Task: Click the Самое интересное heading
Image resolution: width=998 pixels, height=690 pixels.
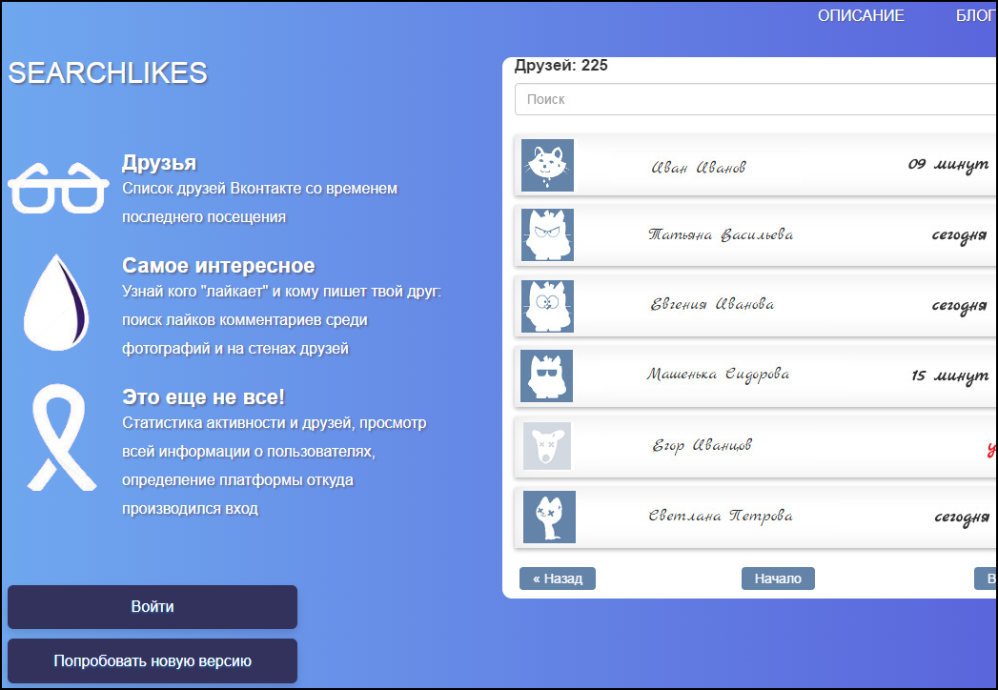Action: (218, 266)
